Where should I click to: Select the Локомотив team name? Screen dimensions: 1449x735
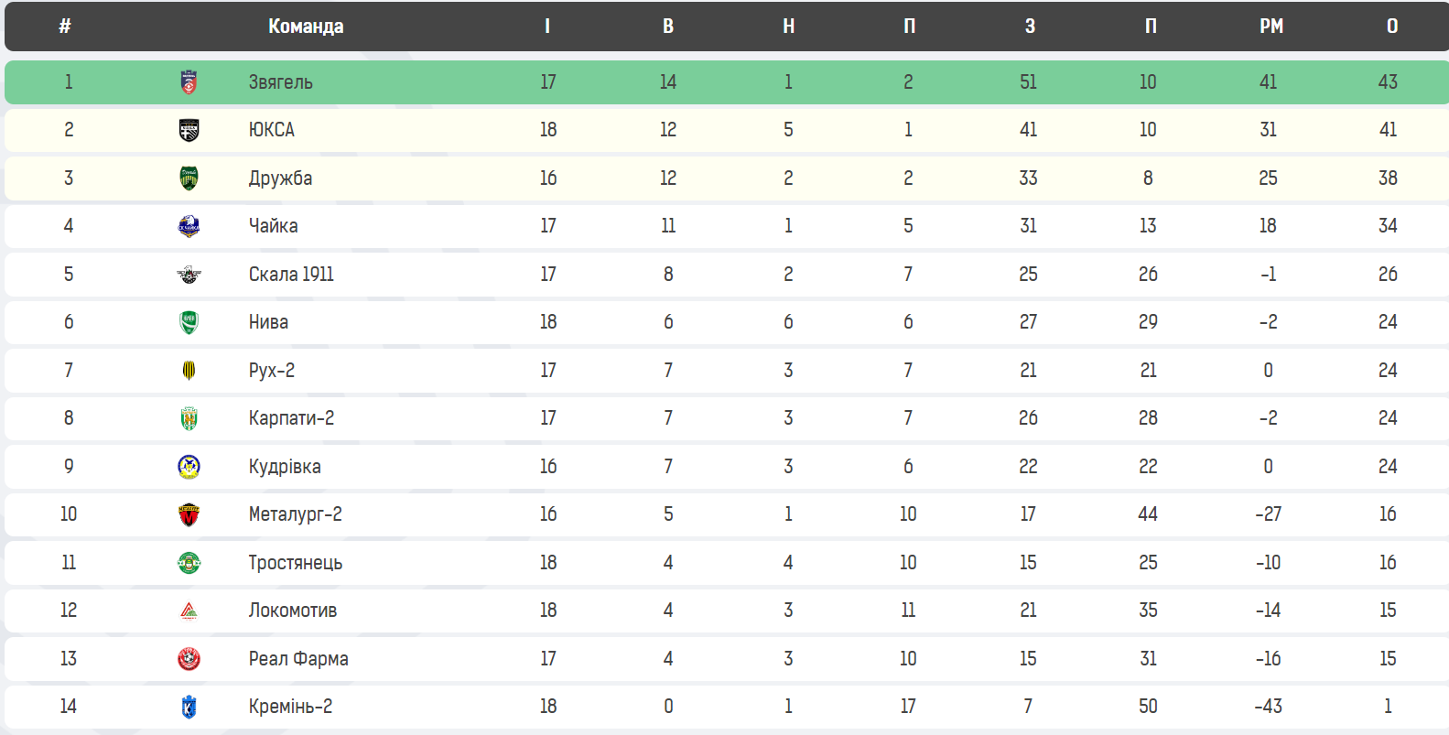(293, 611)
